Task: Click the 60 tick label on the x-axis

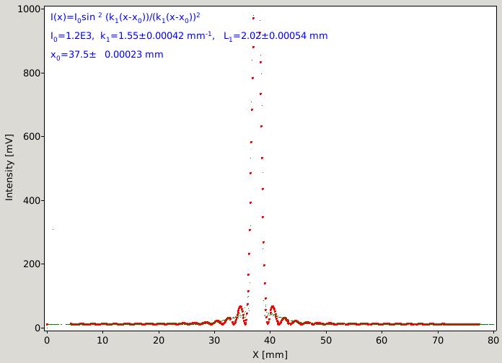Action: tap(382, 340)
